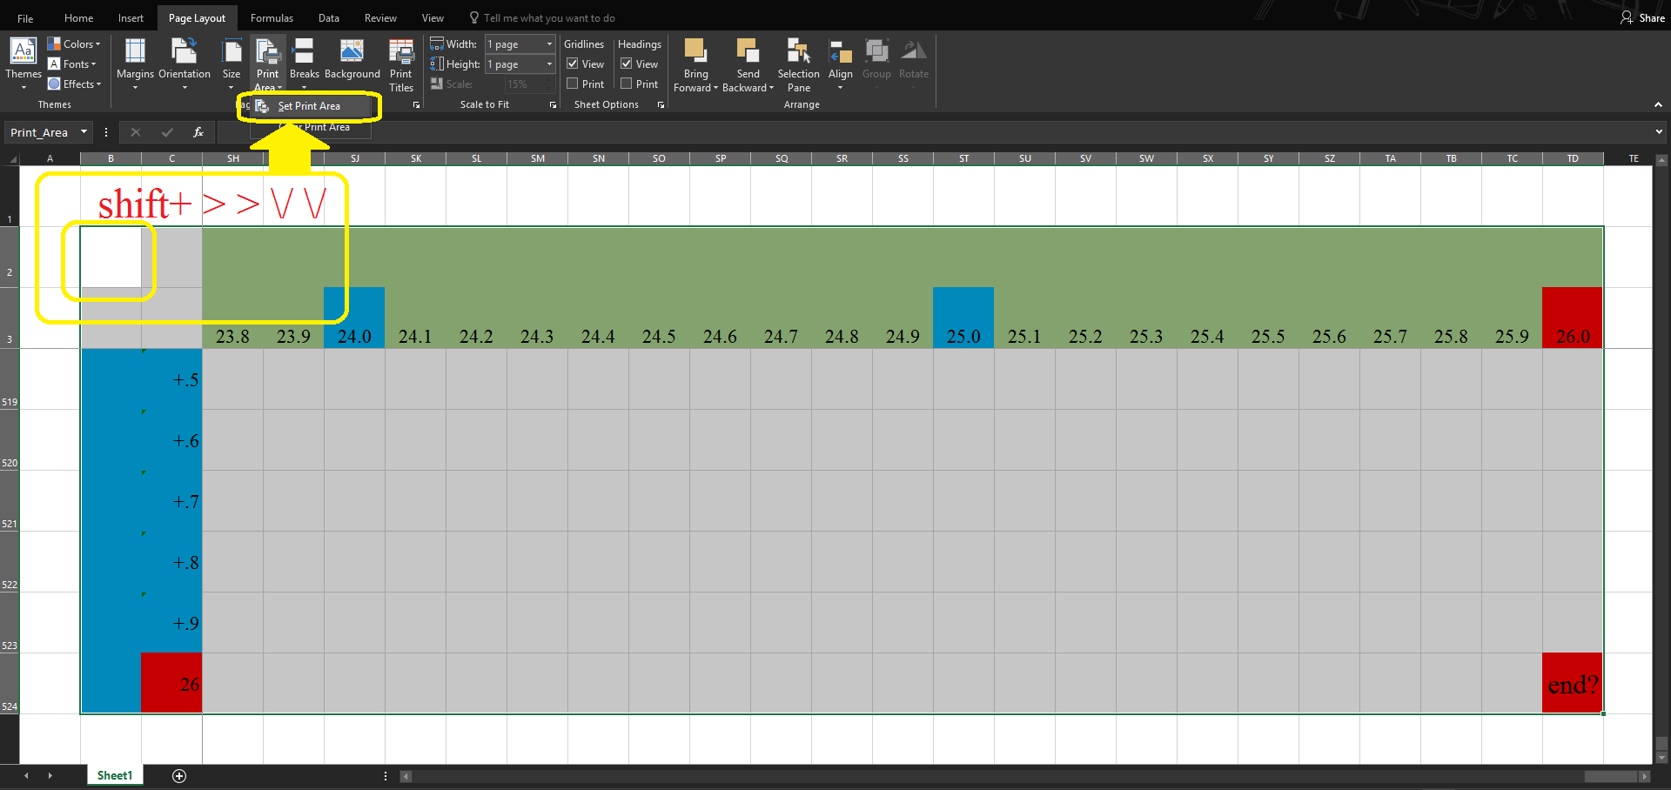
Task: Switch to the View tab
Action: [433, 18]
